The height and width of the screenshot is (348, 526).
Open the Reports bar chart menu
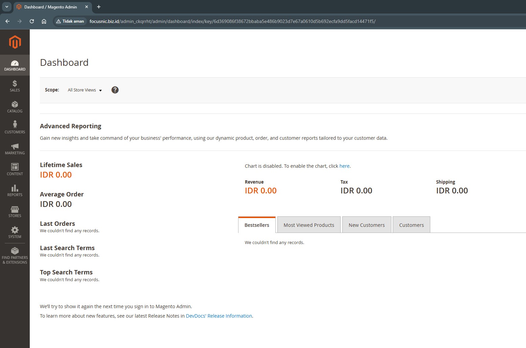point(15,191)
